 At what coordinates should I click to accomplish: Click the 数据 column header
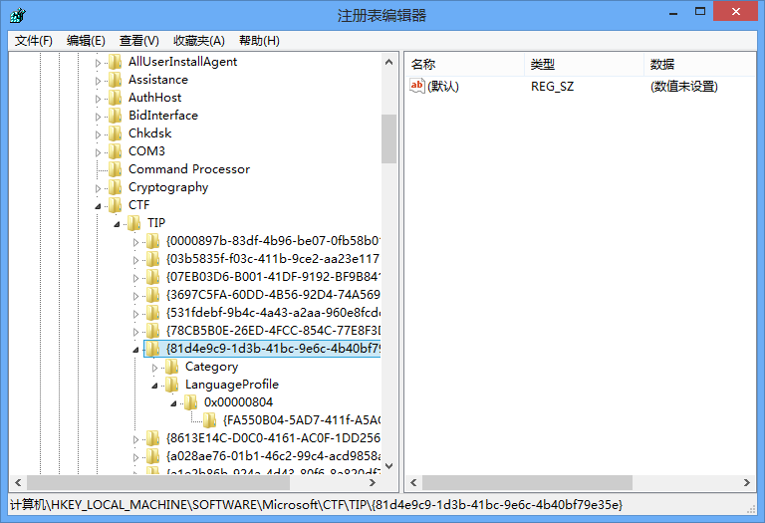point(700,64)
